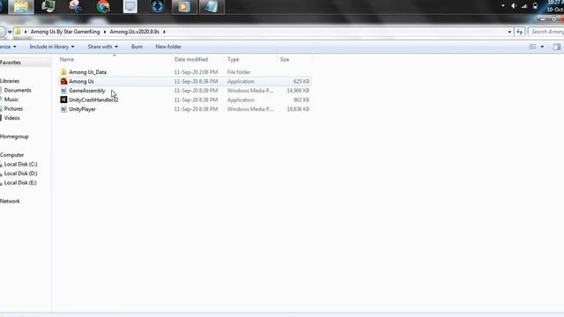This screenshot has width=564, height=317.
Task: Open the Among Us_Data folder icon
Action: pos(63,72)
